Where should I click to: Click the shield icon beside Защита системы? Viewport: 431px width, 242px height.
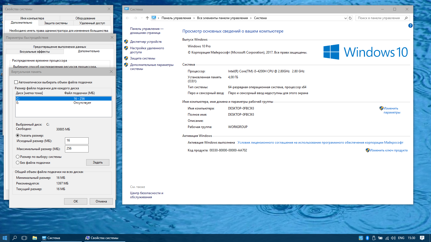126,58
